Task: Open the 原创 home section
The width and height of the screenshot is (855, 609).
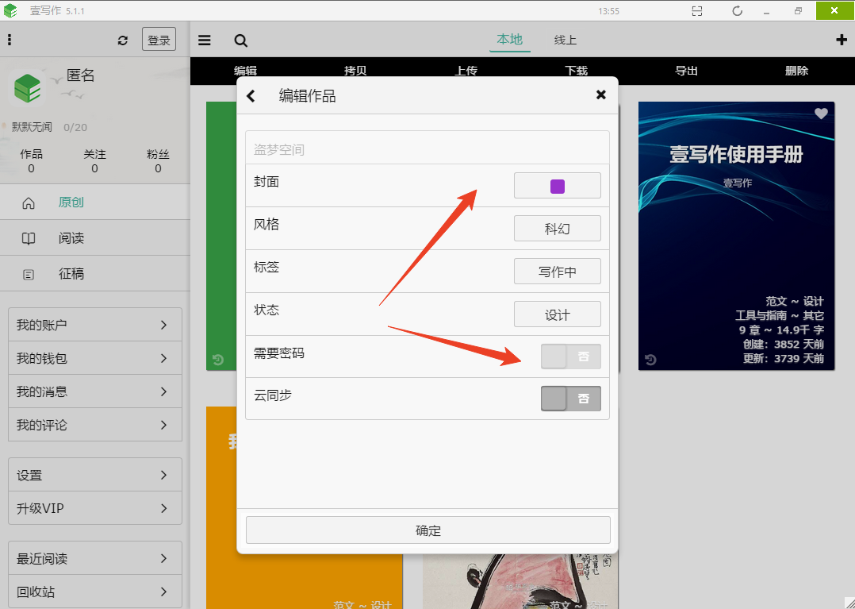Action: [95, 202]
